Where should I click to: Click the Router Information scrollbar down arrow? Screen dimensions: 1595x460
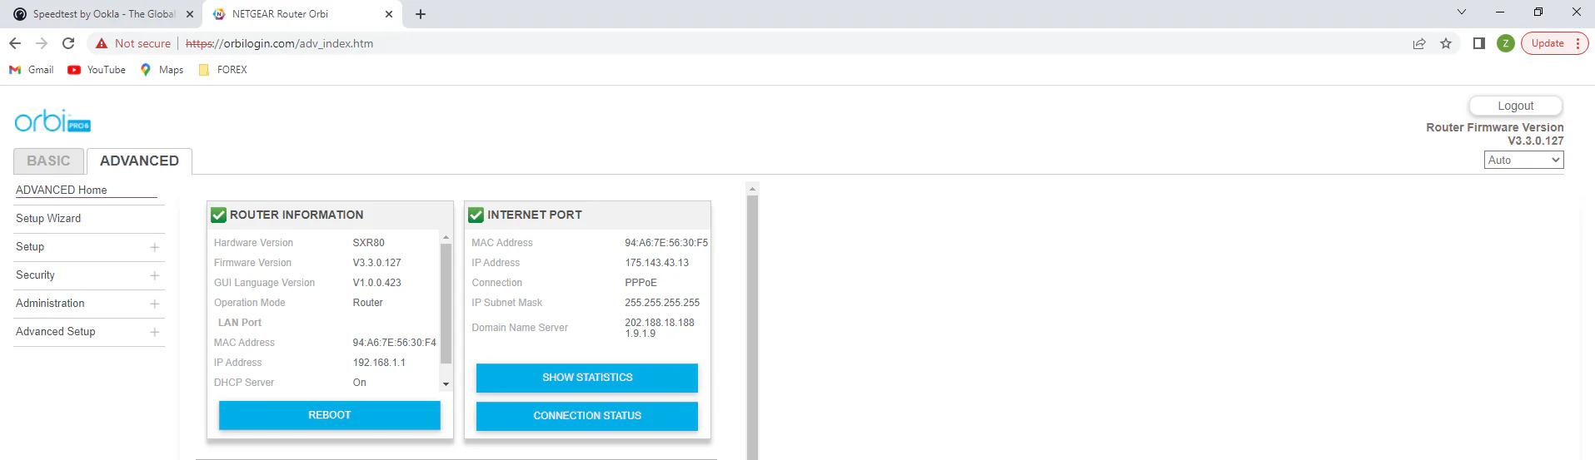coord(446,383)
